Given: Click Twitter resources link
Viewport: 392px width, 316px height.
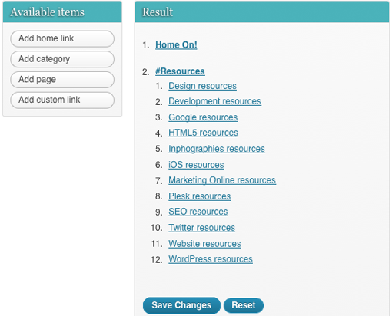Looking at the screenshot, I should (201, 228).
